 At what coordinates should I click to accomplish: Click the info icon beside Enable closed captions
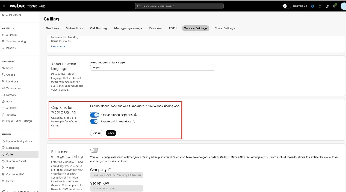(x=136, y=115)
